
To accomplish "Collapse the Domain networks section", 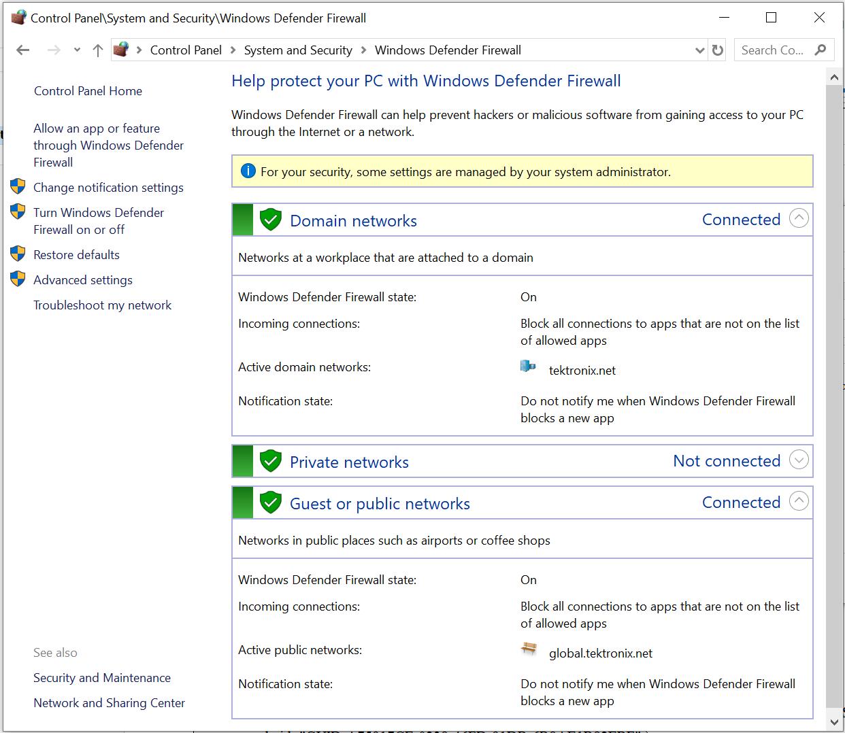I will (x=799, y=218).
